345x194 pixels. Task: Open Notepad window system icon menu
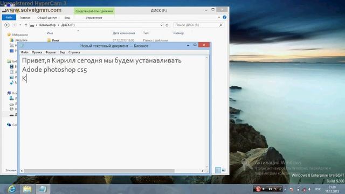[22, 46]
